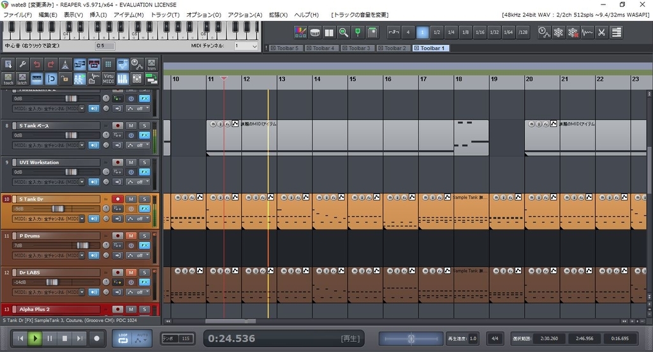653x352 pixels.
Task: Click the stop button in transport
Action: (x=64, y=338)
